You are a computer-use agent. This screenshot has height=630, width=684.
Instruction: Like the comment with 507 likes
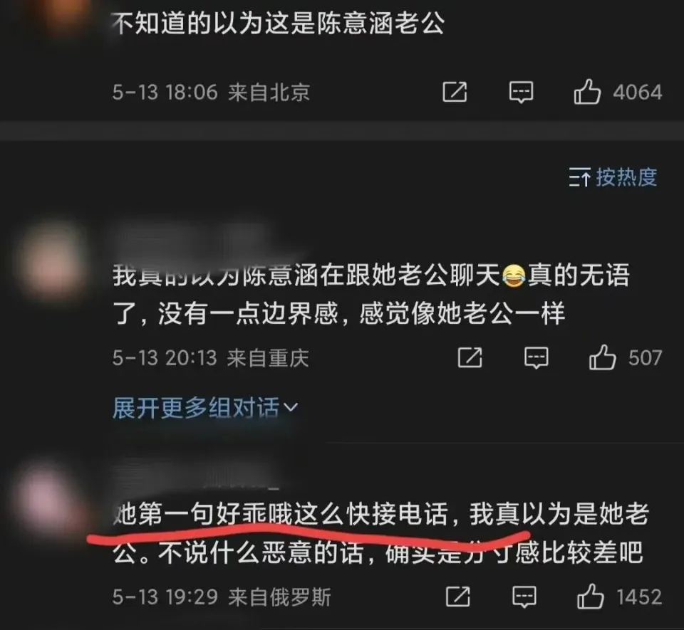pos(602,357)
